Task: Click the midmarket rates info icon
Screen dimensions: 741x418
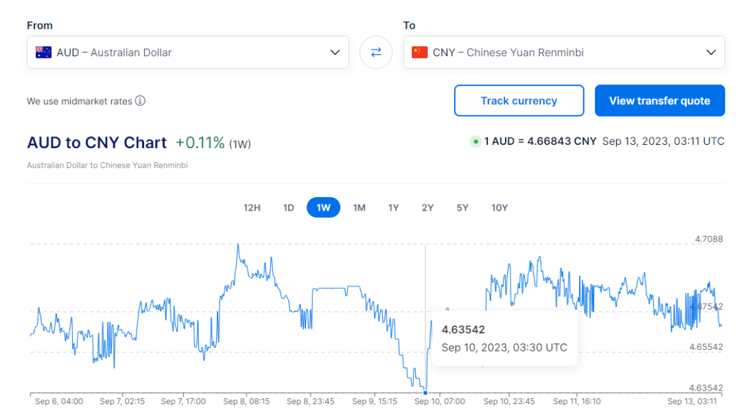Action: coord(140,101)
